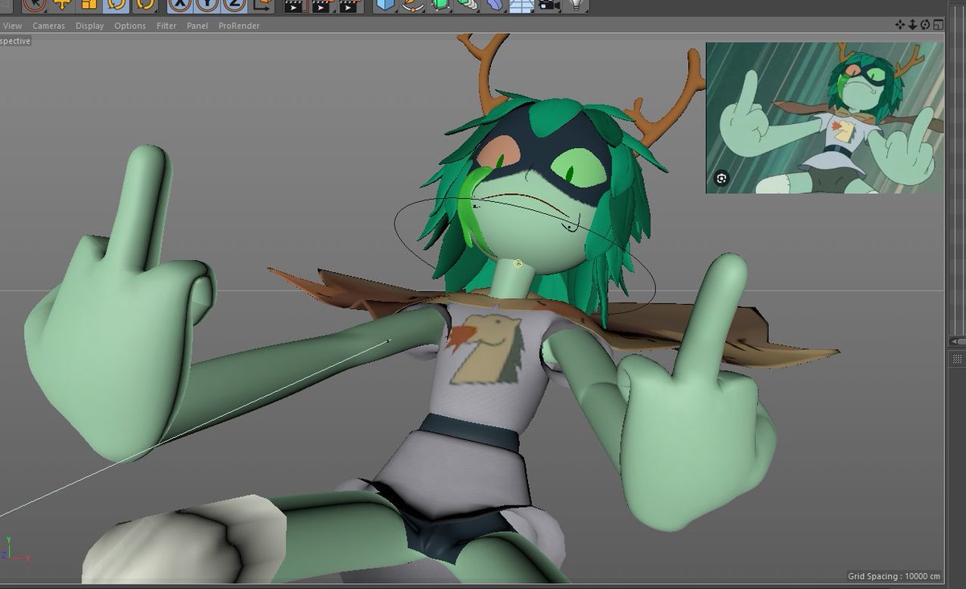Open the Cameras menu
Image resolution: width=966 pixels, height=589 pixels.
(48, 26)
